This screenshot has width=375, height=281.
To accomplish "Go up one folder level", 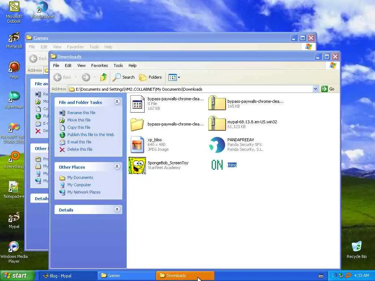I will point(103,77).
